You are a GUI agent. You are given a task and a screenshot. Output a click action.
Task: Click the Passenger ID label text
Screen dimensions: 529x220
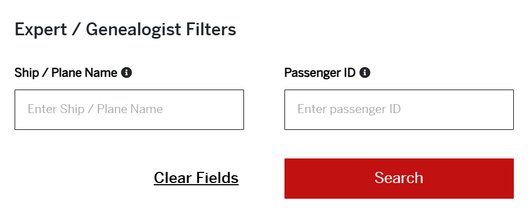coord(320,73)
